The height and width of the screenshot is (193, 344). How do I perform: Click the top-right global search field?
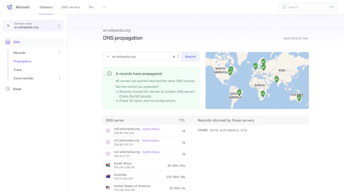coord(307,7)
